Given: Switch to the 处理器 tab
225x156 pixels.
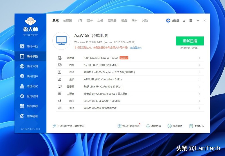Looking at the screenshot, I should pyautogui.click(x=67, y=21).
